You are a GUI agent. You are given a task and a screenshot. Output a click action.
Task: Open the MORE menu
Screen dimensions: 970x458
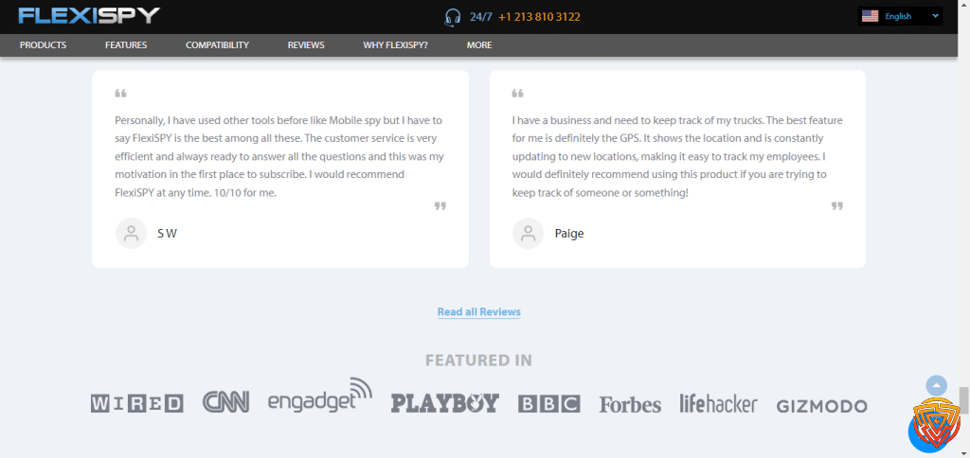[479, 45]
